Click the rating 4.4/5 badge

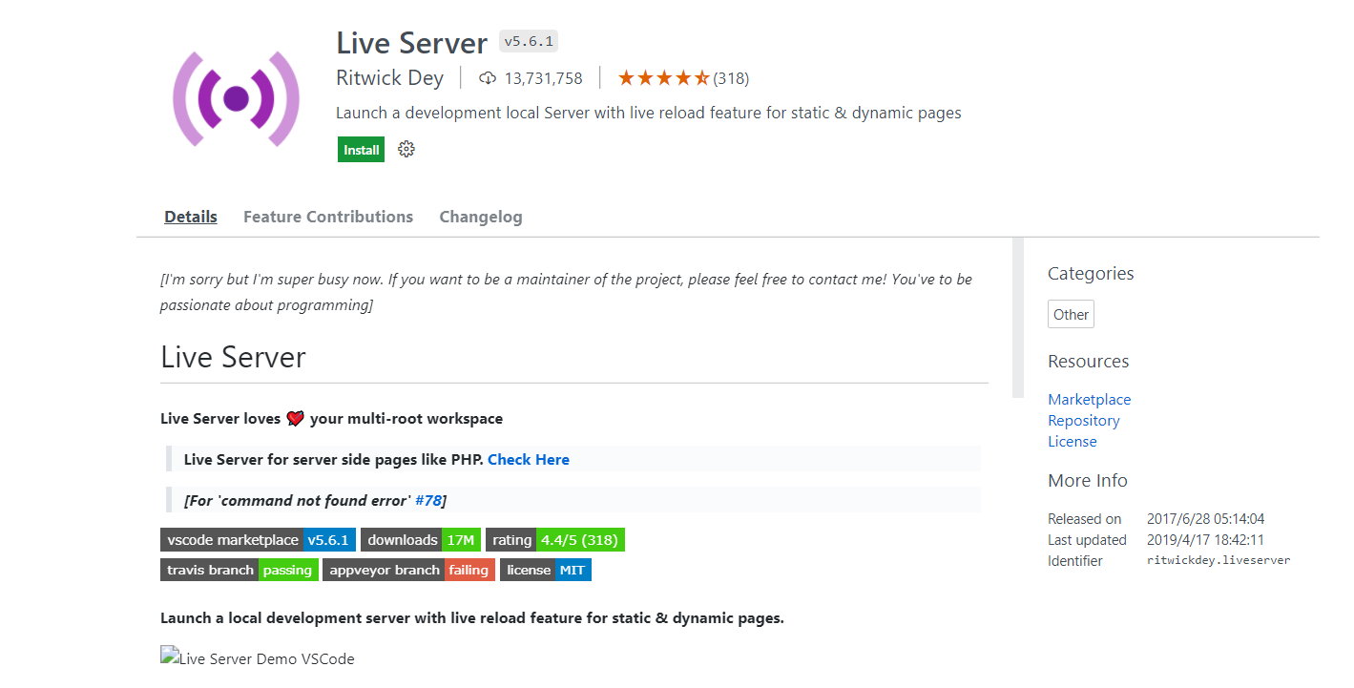click(555, 540)
